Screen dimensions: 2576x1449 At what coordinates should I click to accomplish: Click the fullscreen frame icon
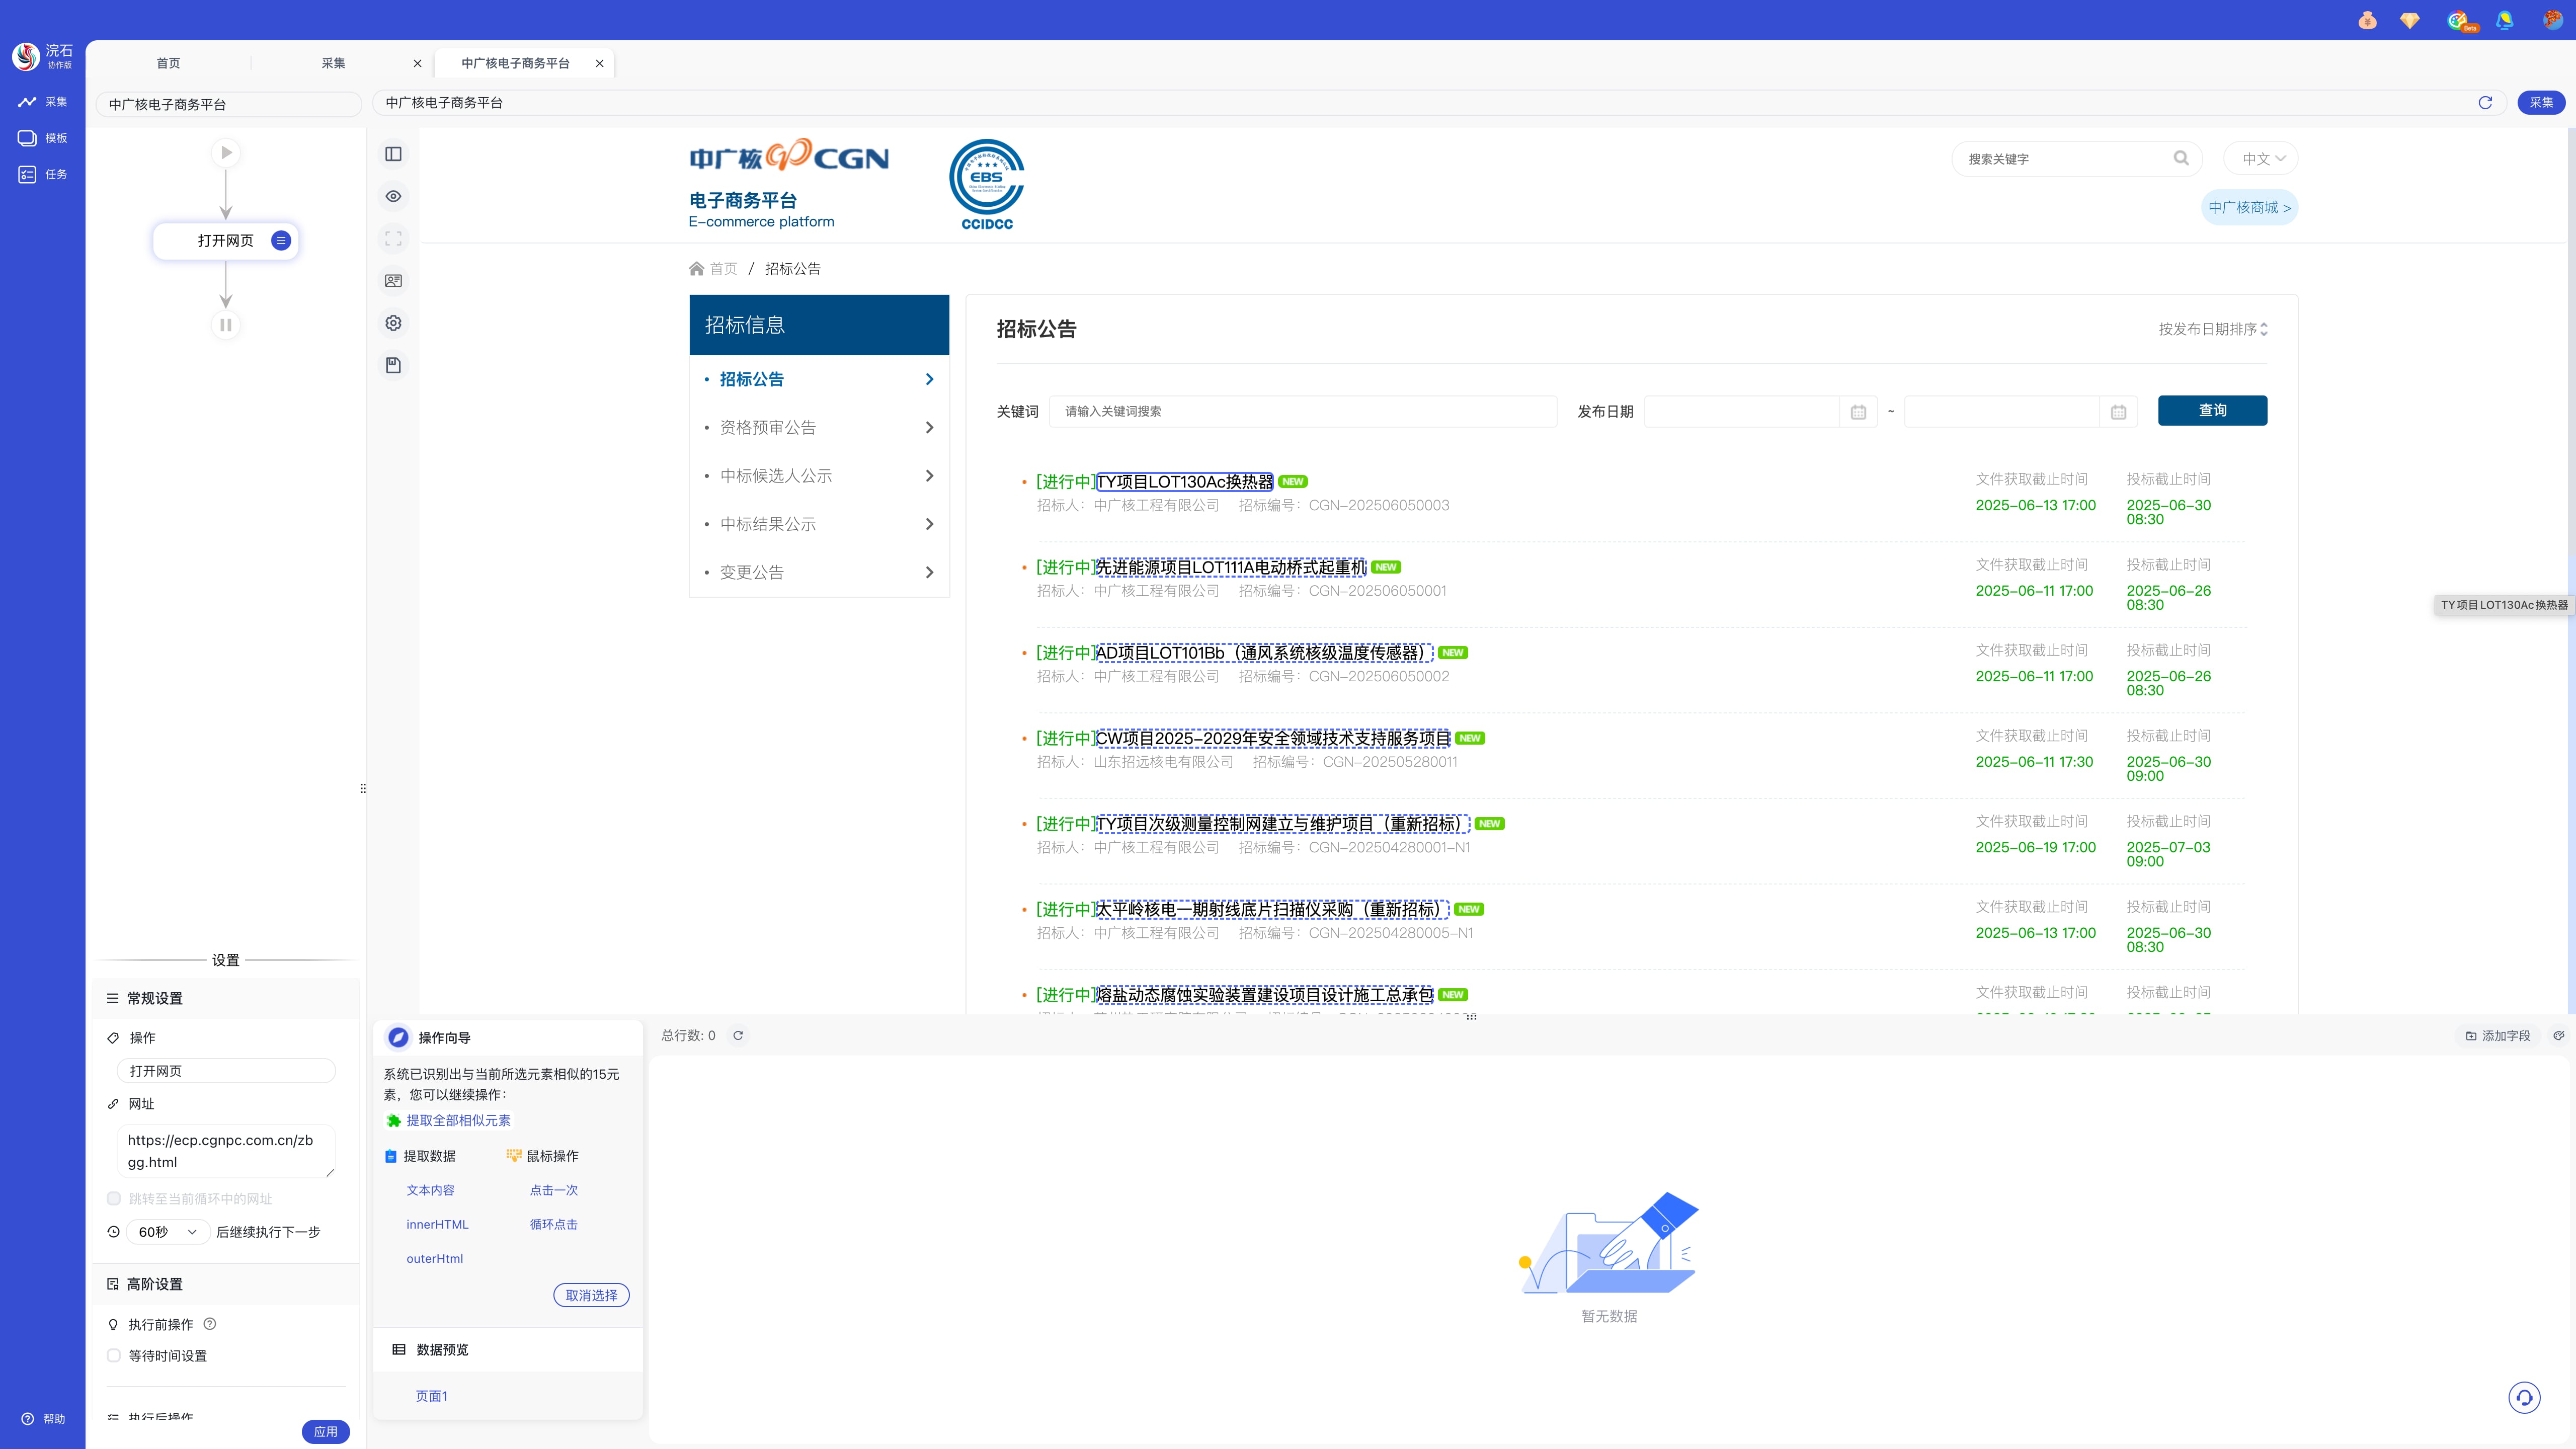pos(393,239)
